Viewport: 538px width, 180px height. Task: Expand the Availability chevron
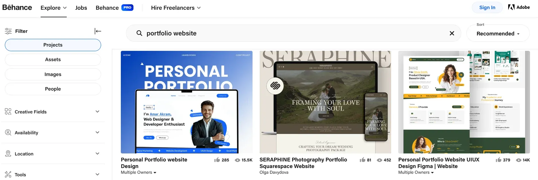[x=97, y=132]
